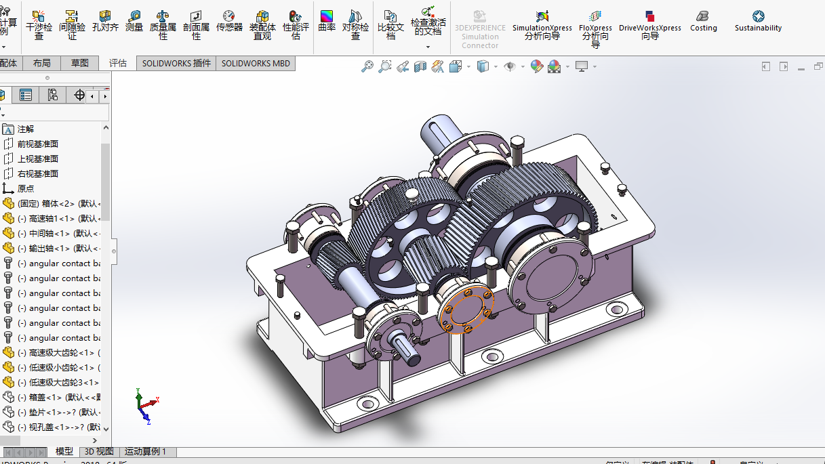
Task: Open the 运动算例 1 motion study tab
Action: pyautogui.click(x=144, y=452)
